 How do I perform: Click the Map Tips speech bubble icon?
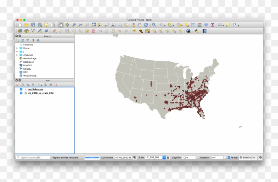pos(228,25)
